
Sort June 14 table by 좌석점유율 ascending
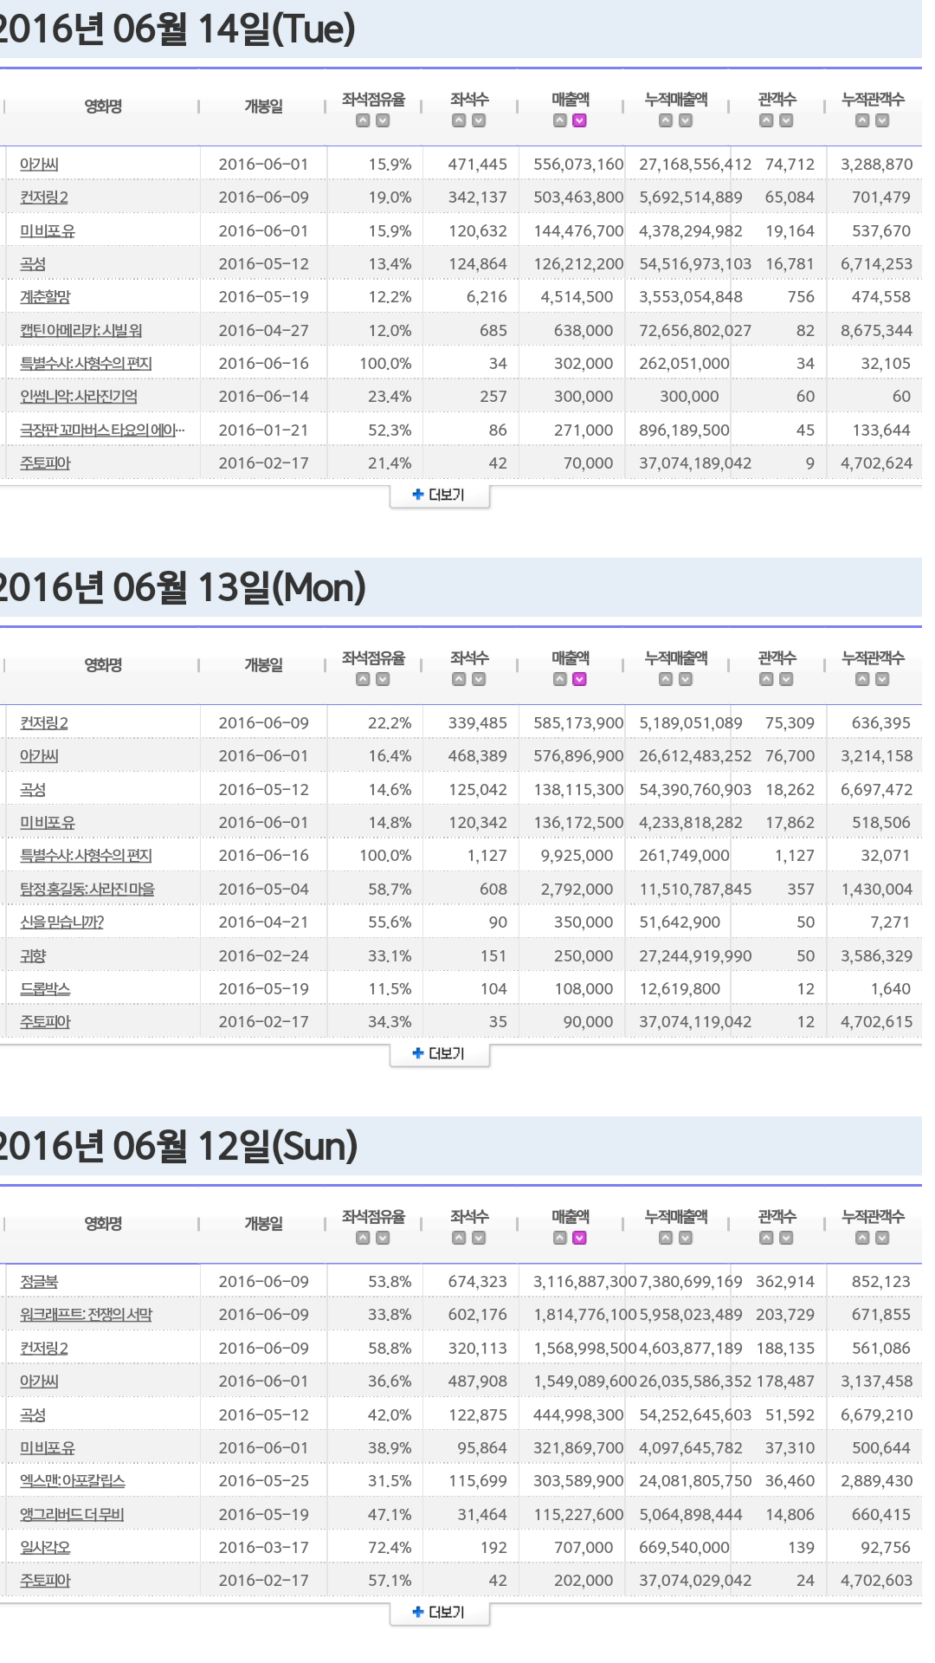point(363,121)
